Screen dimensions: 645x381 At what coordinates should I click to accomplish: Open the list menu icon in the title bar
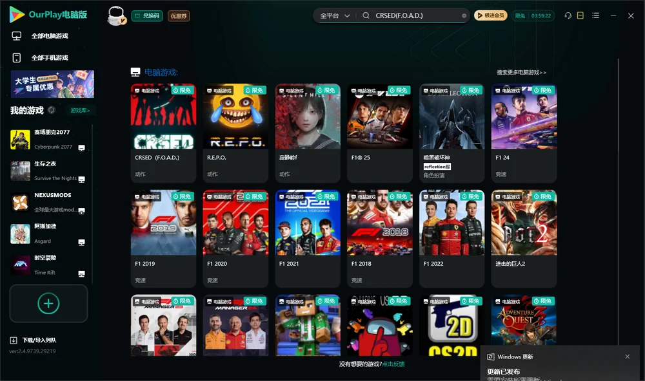click(x=595, y=15)
